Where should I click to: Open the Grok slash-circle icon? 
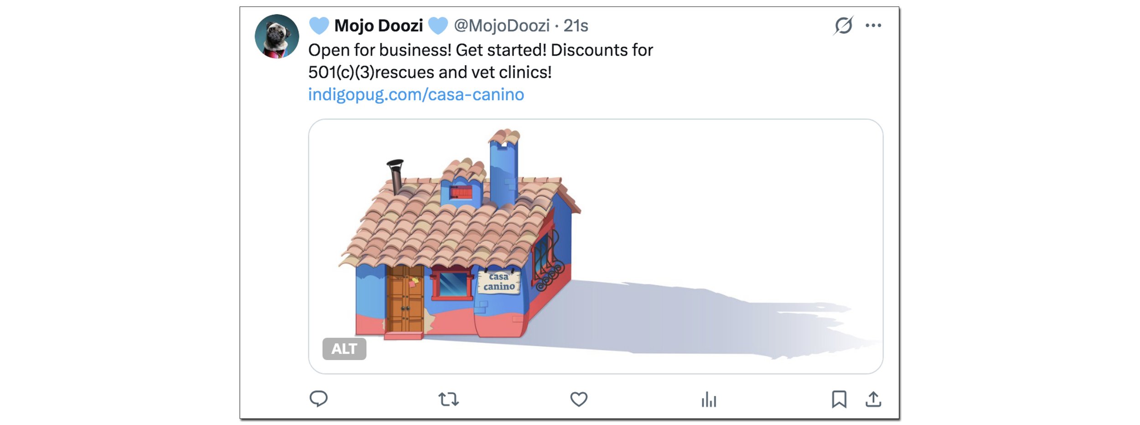tap(843, 26)
